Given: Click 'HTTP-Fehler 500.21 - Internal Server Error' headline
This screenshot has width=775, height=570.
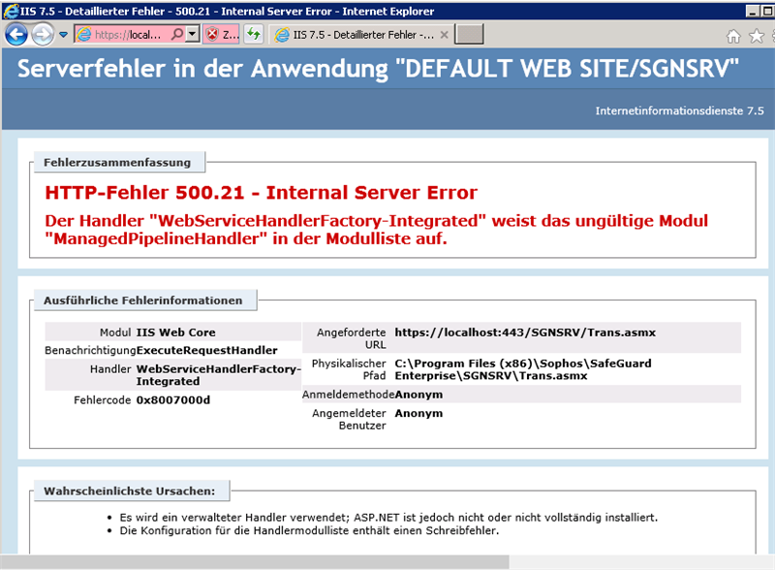Looking at the screenshot, I should click(x=261, y=193).
